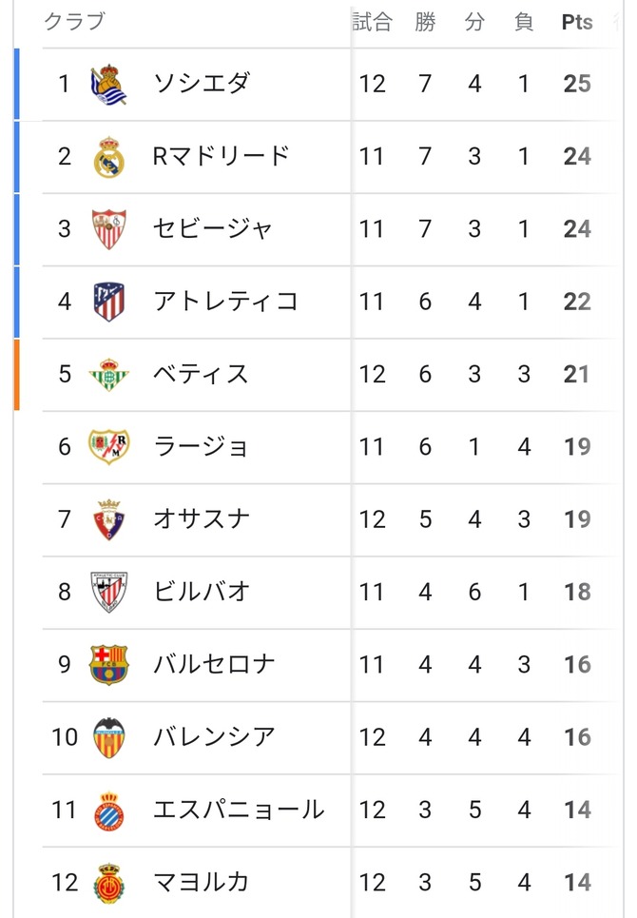Click the 試合 column header
Image resolution: width=637 pixels, height=918 pixels.
372,23
